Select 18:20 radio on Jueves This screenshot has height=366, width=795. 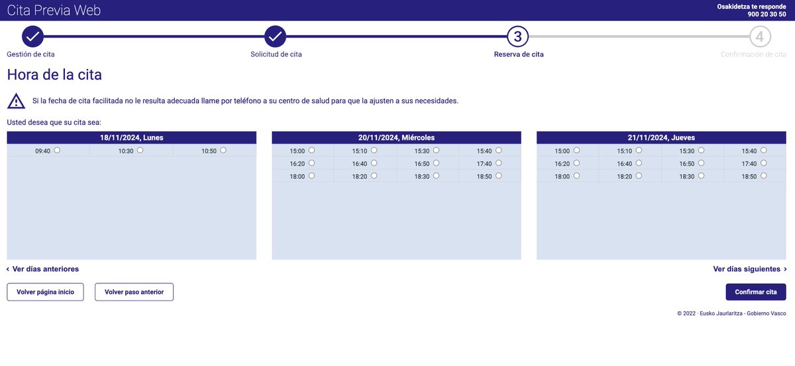(639, 175)
